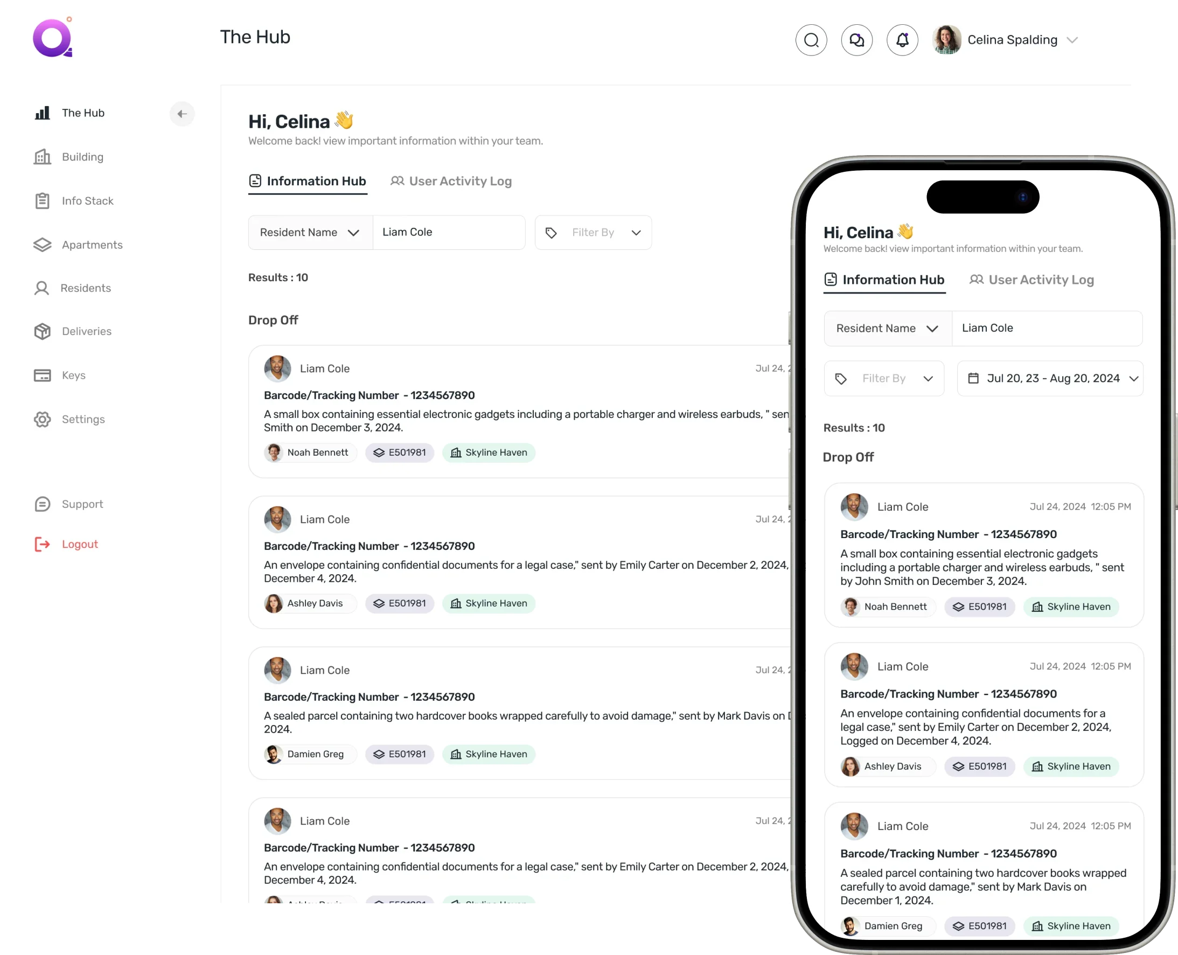Viewport: 1178px width, 955px height.
Task: Click the search icon in header
Action: point(811,40)
